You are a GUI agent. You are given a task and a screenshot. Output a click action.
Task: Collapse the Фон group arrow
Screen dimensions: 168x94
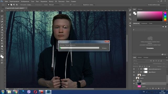point(136,81)
